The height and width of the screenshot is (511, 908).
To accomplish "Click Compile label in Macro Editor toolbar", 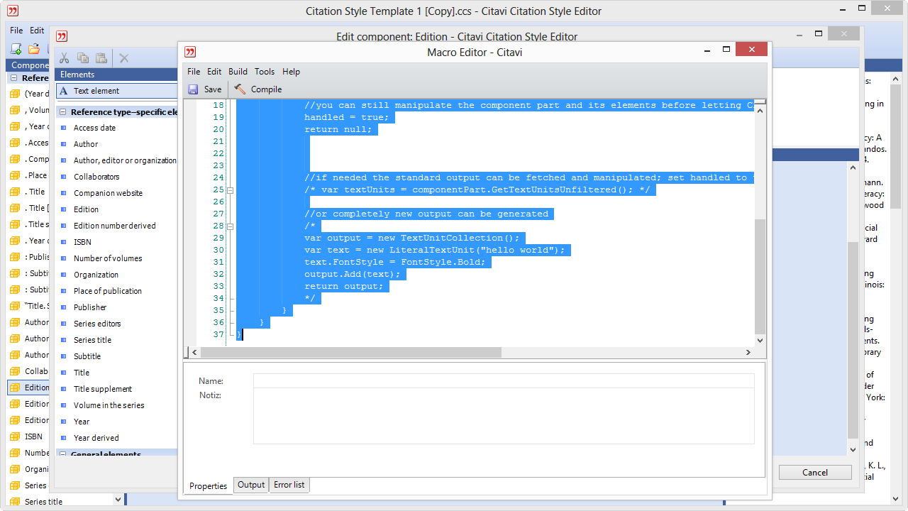I will [x=266, y=89].
